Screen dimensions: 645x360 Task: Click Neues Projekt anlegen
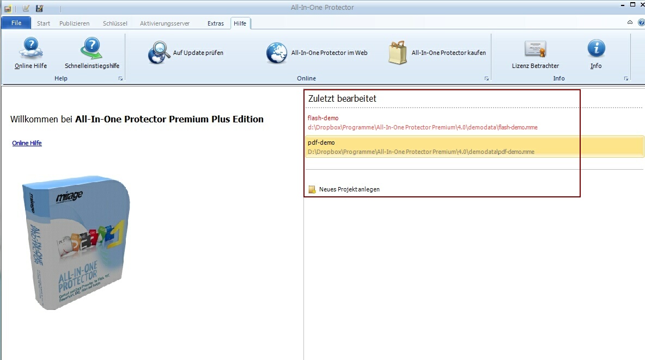(349, 189)
